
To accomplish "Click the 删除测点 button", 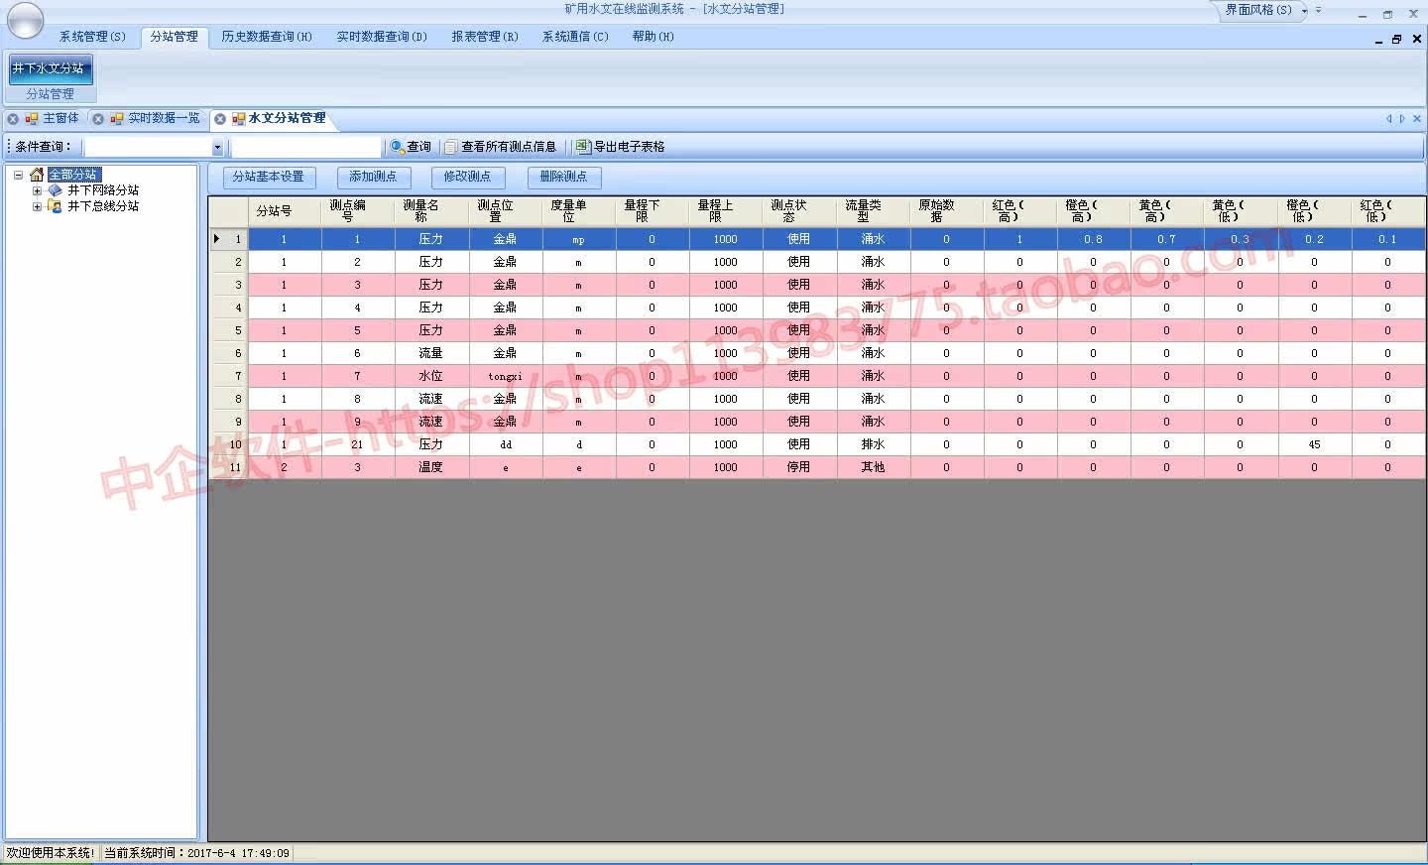I will (563, 177).
